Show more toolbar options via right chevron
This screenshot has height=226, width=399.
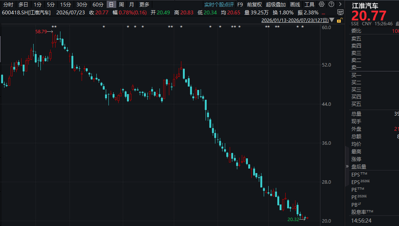click(340, 4)
